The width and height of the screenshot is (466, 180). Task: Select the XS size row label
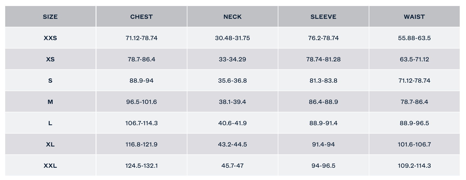(x=50, y=59)
